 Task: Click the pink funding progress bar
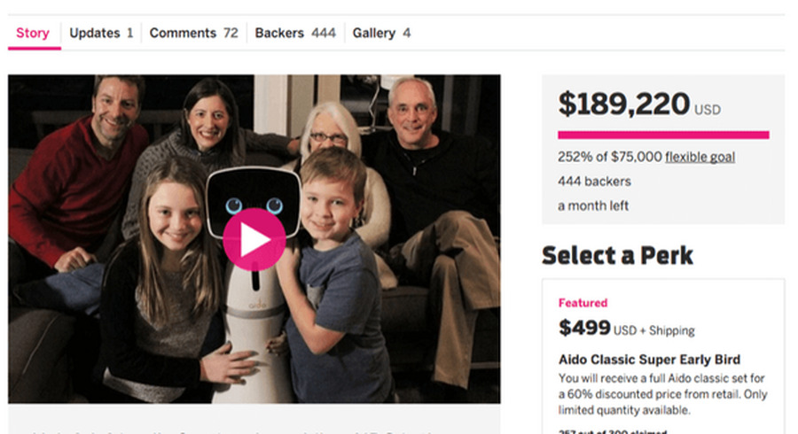point(663,135)
